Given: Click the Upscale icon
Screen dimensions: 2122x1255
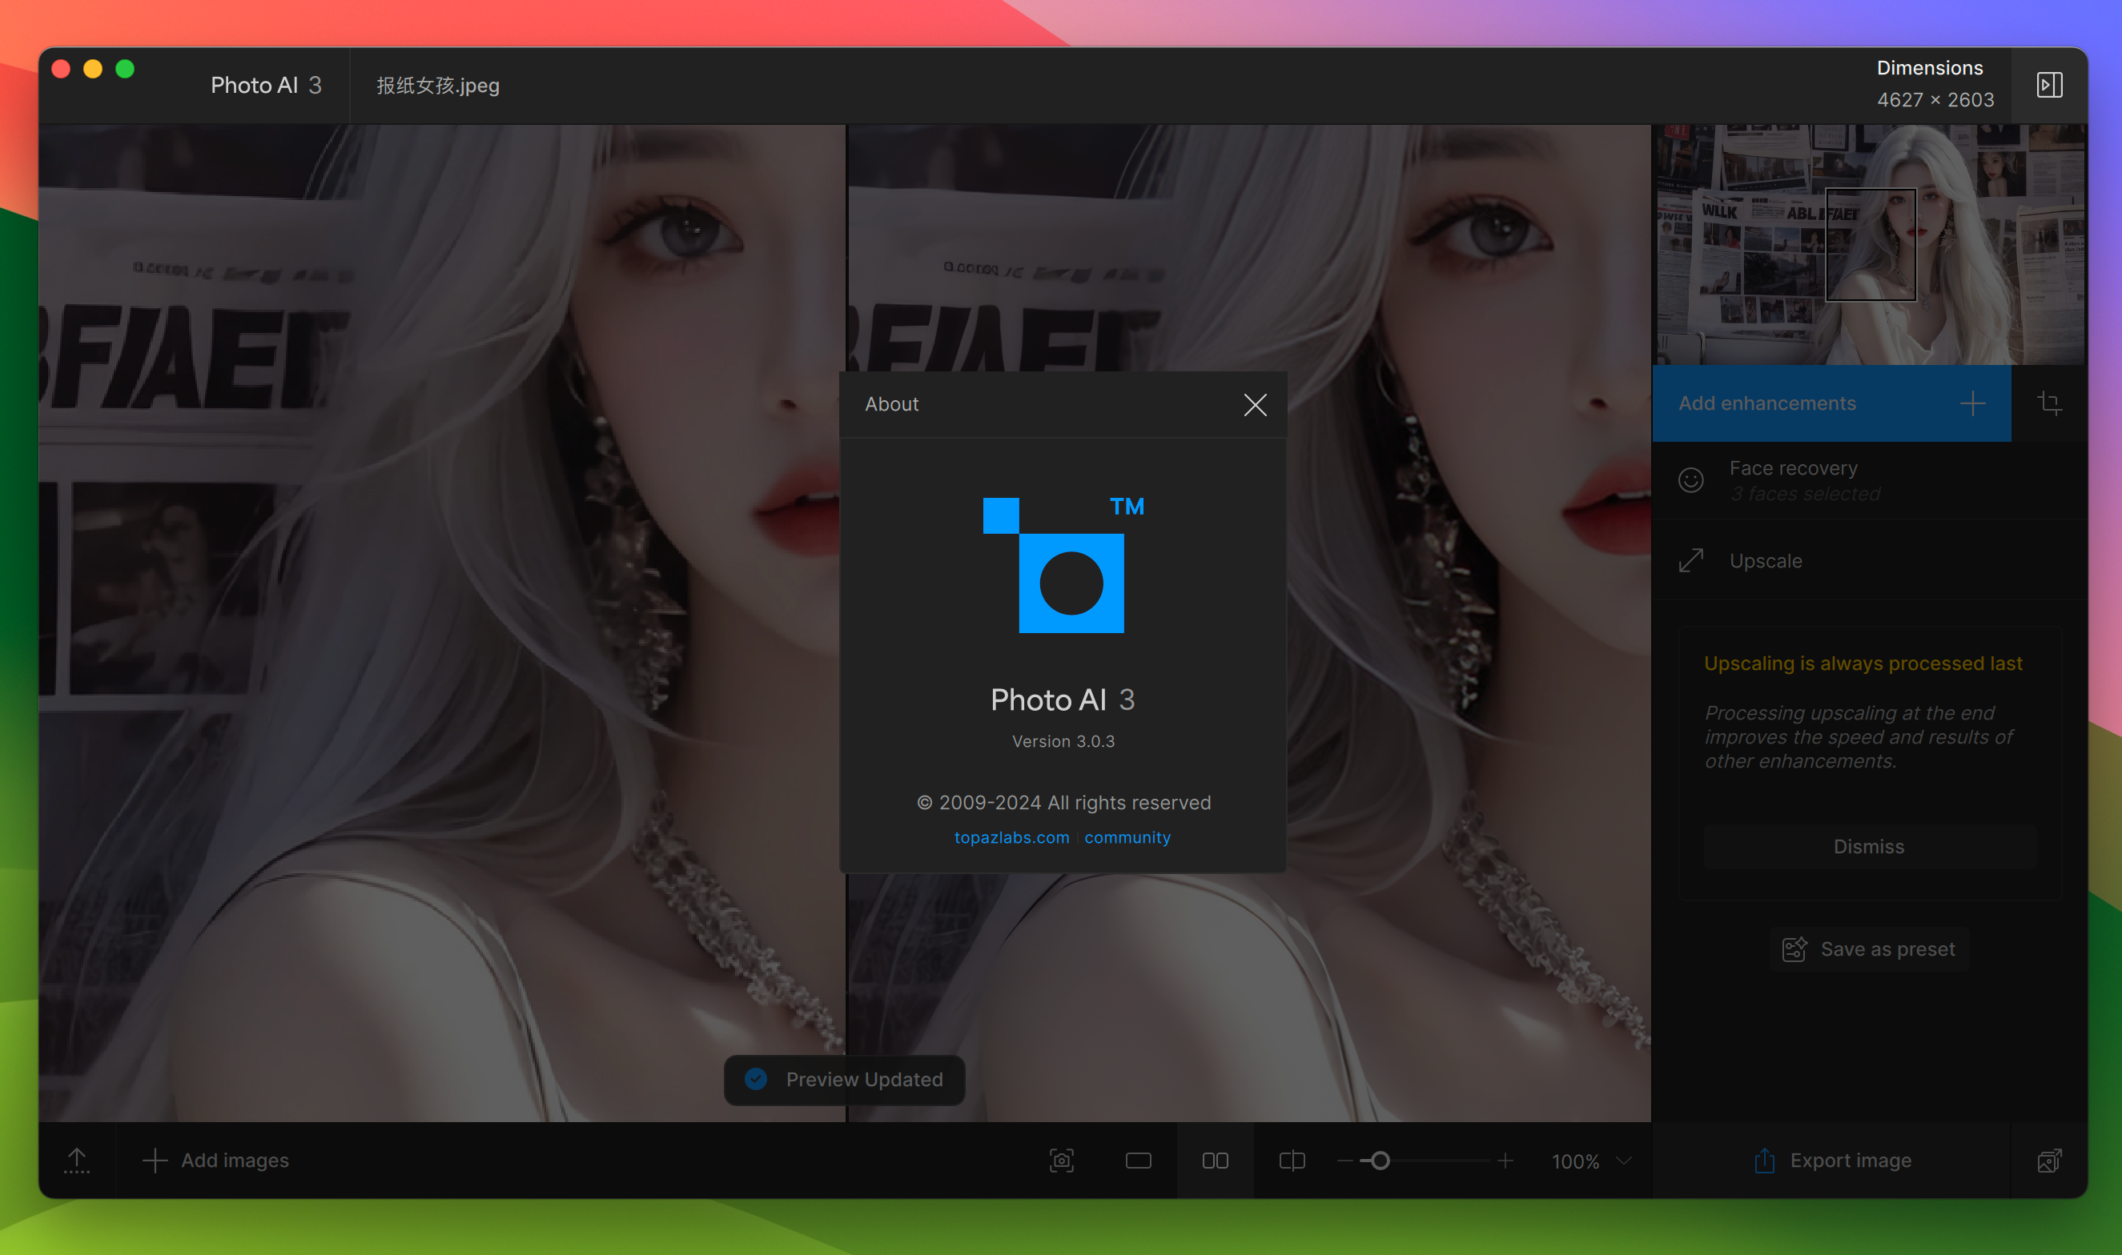Looking at the screenshot, I should 1690,559.
